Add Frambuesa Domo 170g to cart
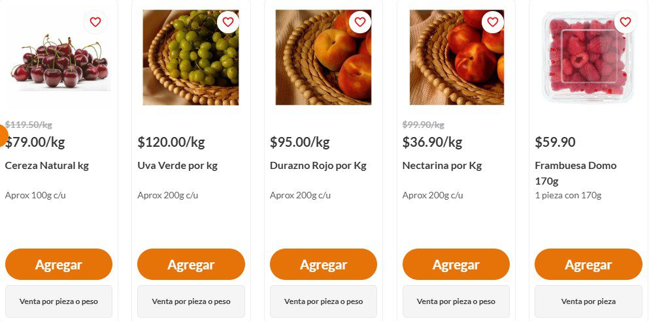Image resolution: width=649 pixels, height=321 pixels. 588,264
